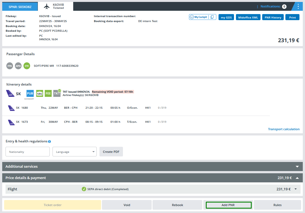Expand the Additional services section
Screen dimensions: 305x213
click(x=297, y=167)
